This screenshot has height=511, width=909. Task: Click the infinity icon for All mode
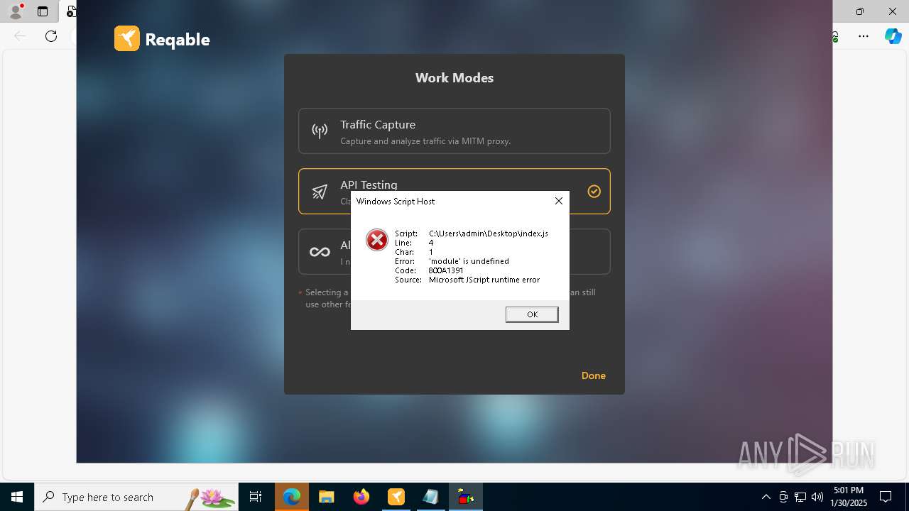pos(320,252)
